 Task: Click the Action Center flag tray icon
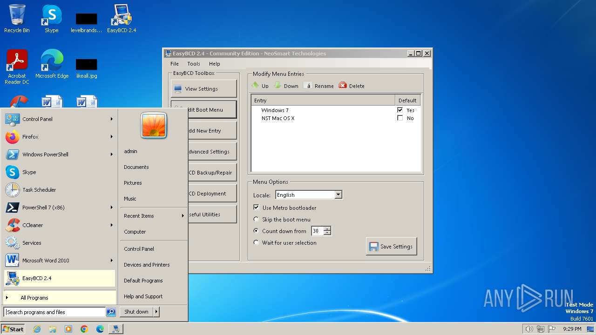(x=552, y=329)
